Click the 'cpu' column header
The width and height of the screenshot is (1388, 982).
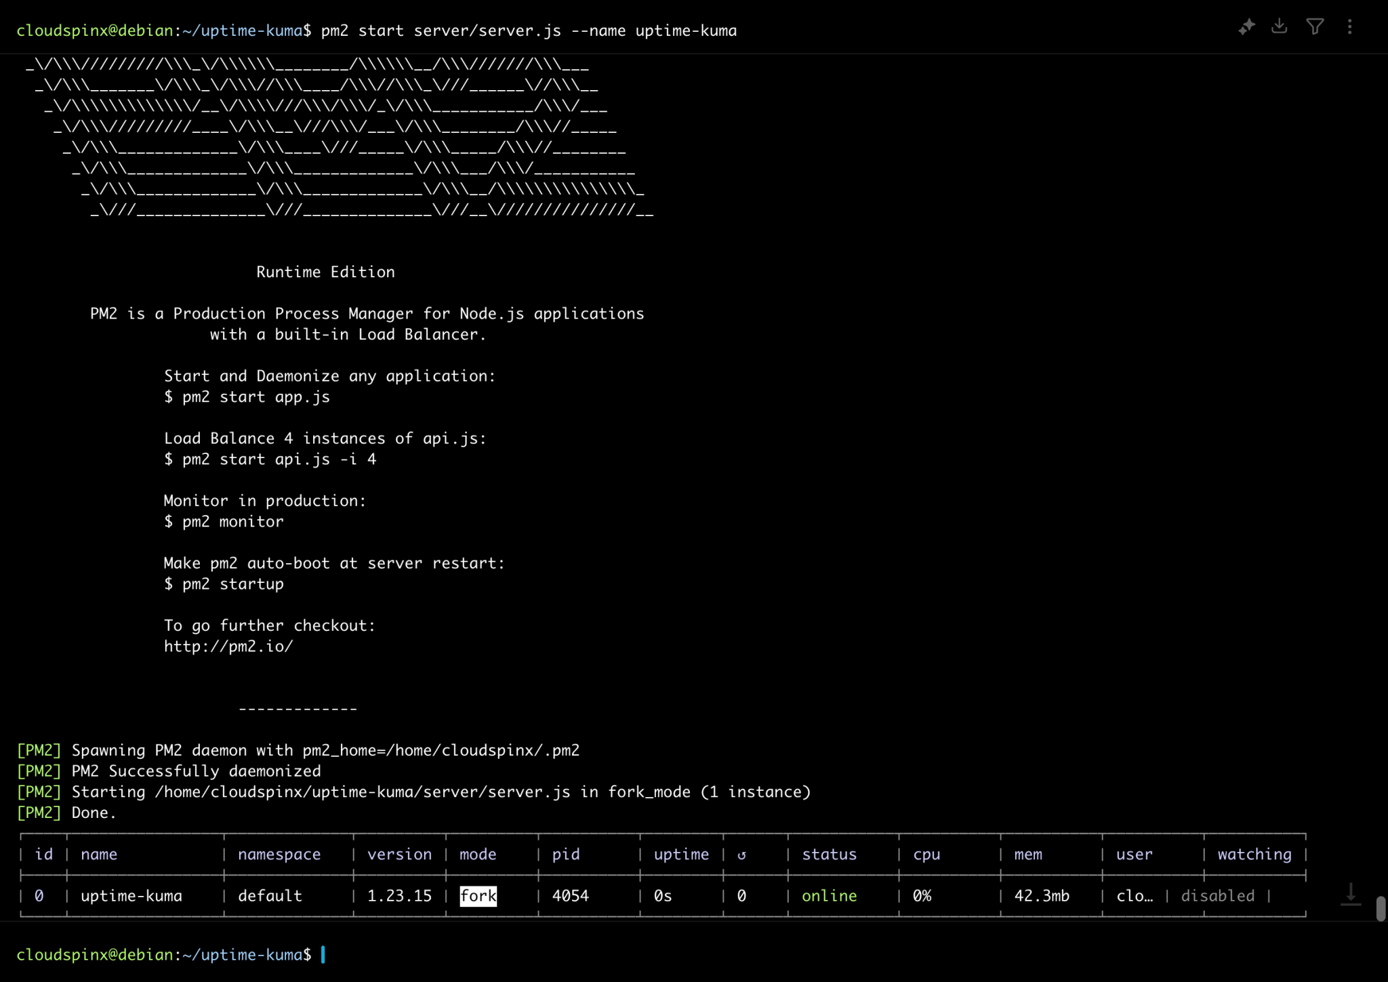pos(926,854)
